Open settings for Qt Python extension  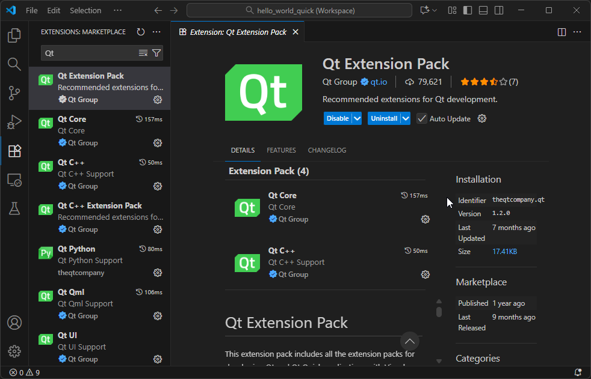(157, 273)
